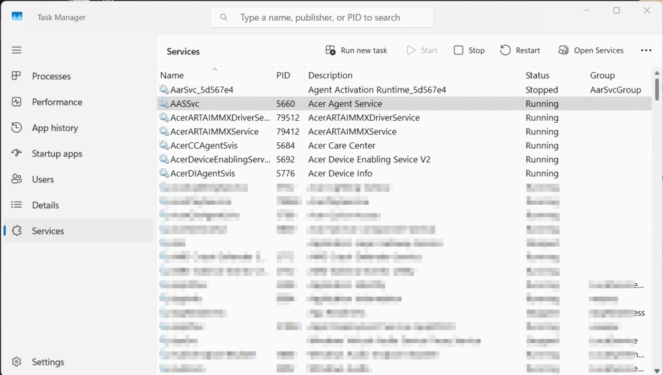Click the Acer Device Enabling Sevice V2 description

pyautogui.click(x=369, y=159)
